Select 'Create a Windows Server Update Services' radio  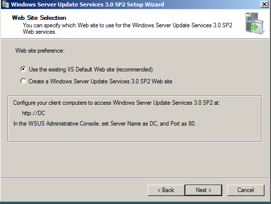tap(23, 81)
